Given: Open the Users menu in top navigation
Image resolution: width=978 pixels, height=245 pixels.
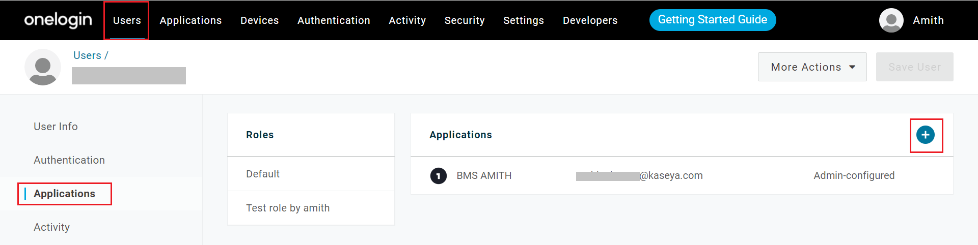Looking at the screenshot, I should (127, 20).
